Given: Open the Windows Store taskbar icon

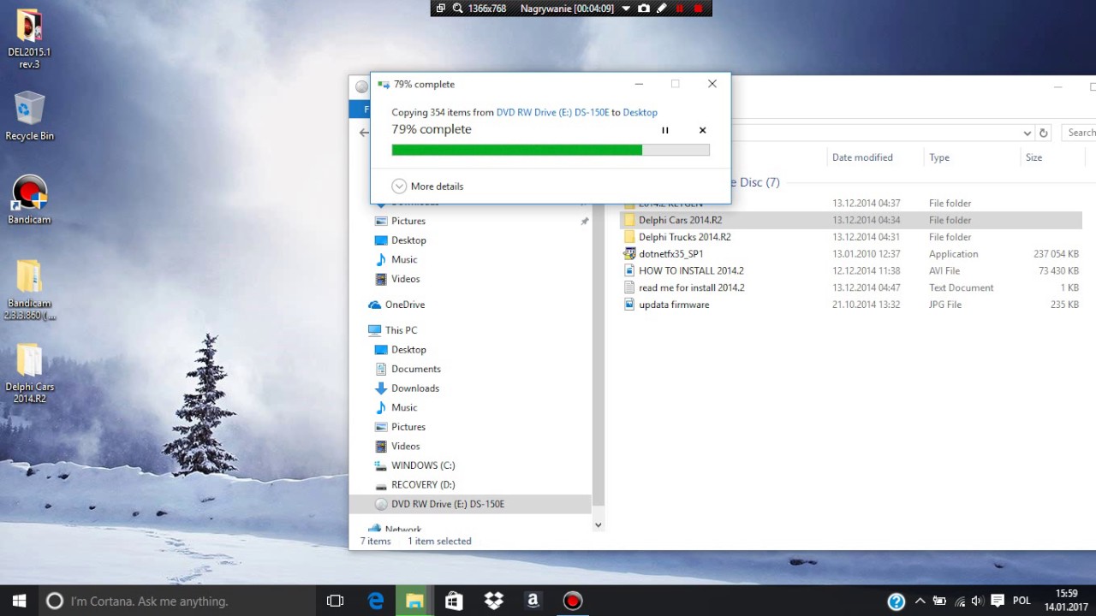Looking at the screenshot, I should coord(455,601).
